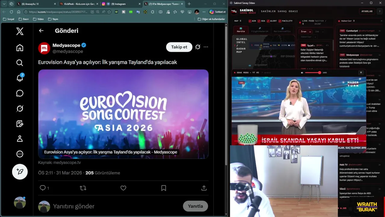Open Grok from the X sidebar
This screenshot has width=385, height=217.
pos(20,108)
